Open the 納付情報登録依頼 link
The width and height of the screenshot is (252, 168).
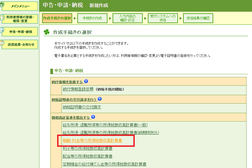coord(78,89)
